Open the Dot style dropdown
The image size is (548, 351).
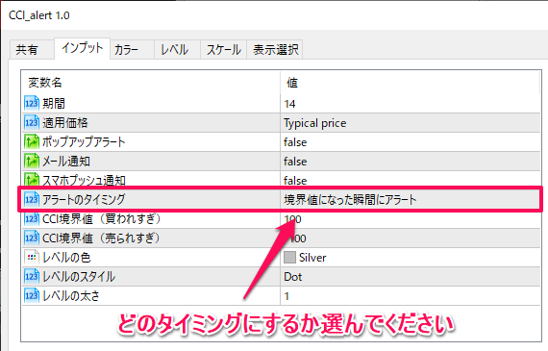point(410,277)
